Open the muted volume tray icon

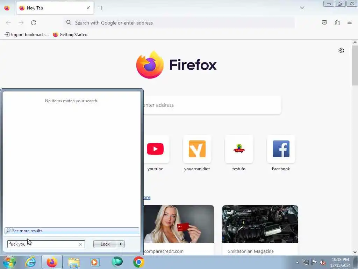point(323,262)
